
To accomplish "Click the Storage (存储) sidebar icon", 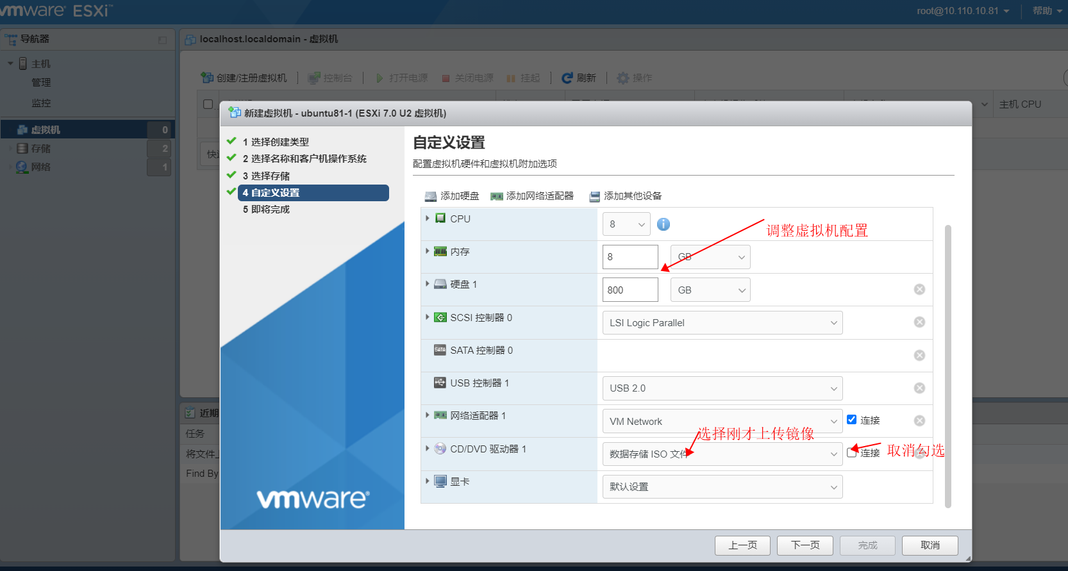I will [x=22, y=149].
